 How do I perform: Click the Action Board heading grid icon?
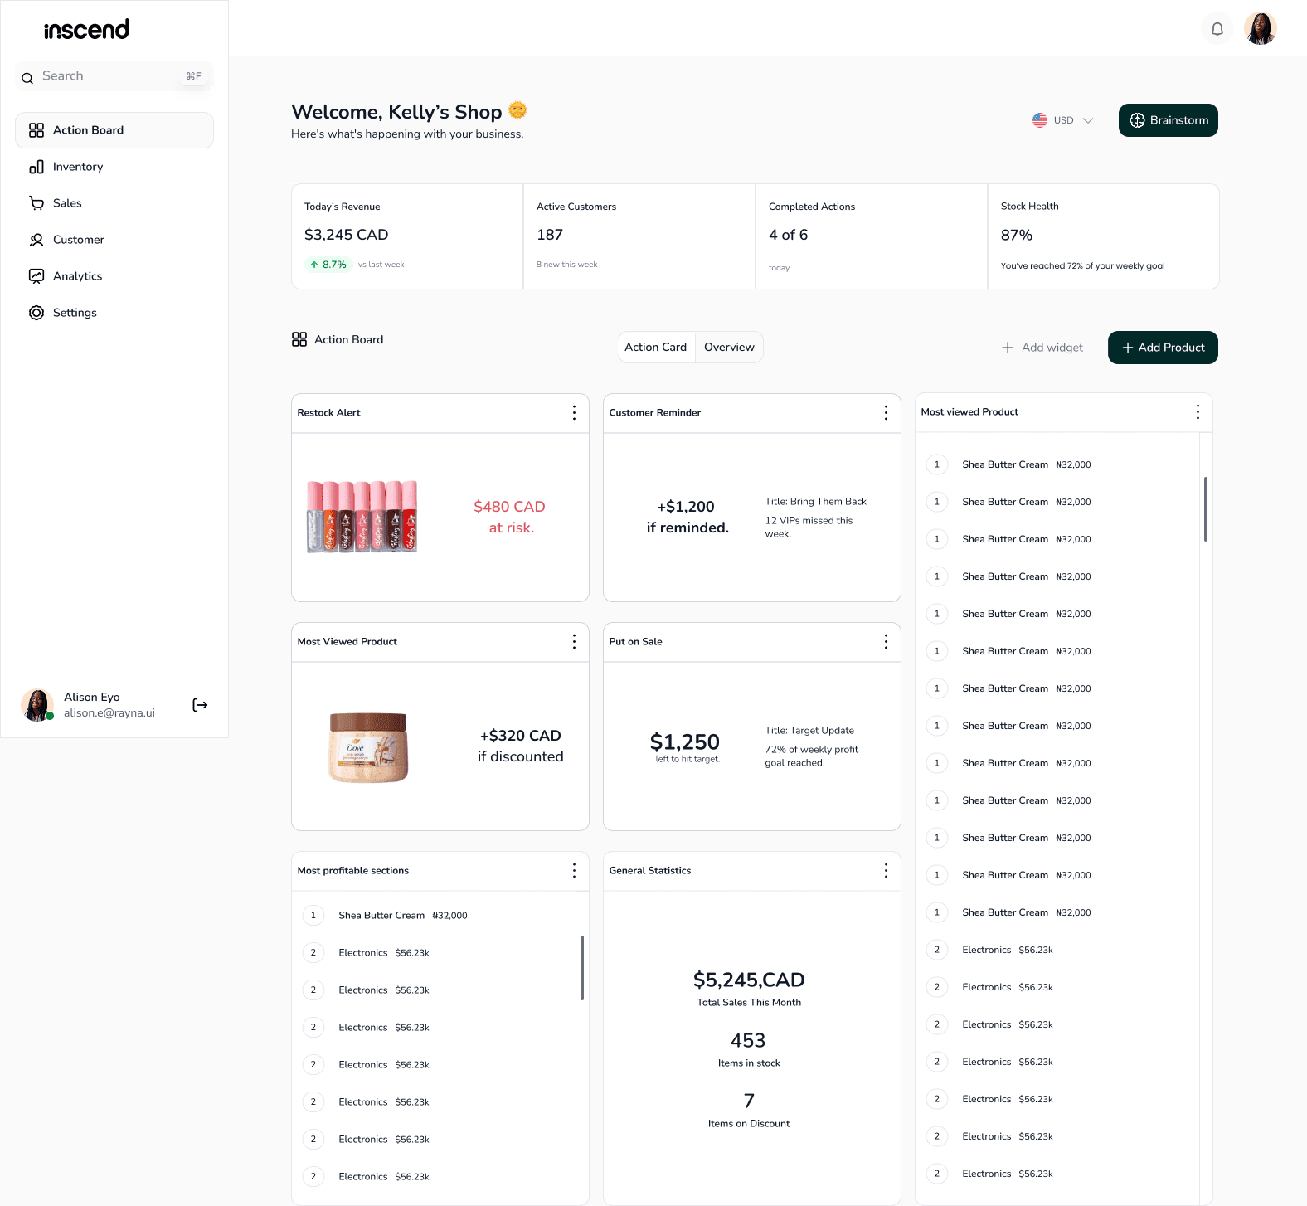pos(299,339)
